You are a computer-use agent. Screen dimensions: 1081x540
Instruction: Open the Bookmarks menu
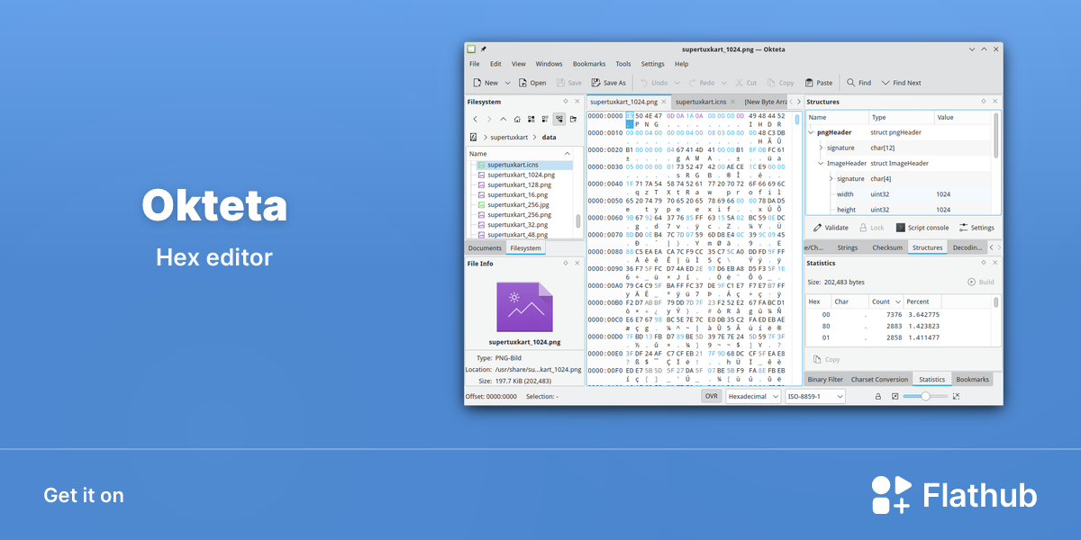point(589,64)
